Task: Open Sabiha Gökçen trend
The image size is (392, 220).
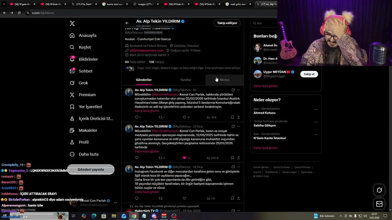Action: click(x=265, y=126)
